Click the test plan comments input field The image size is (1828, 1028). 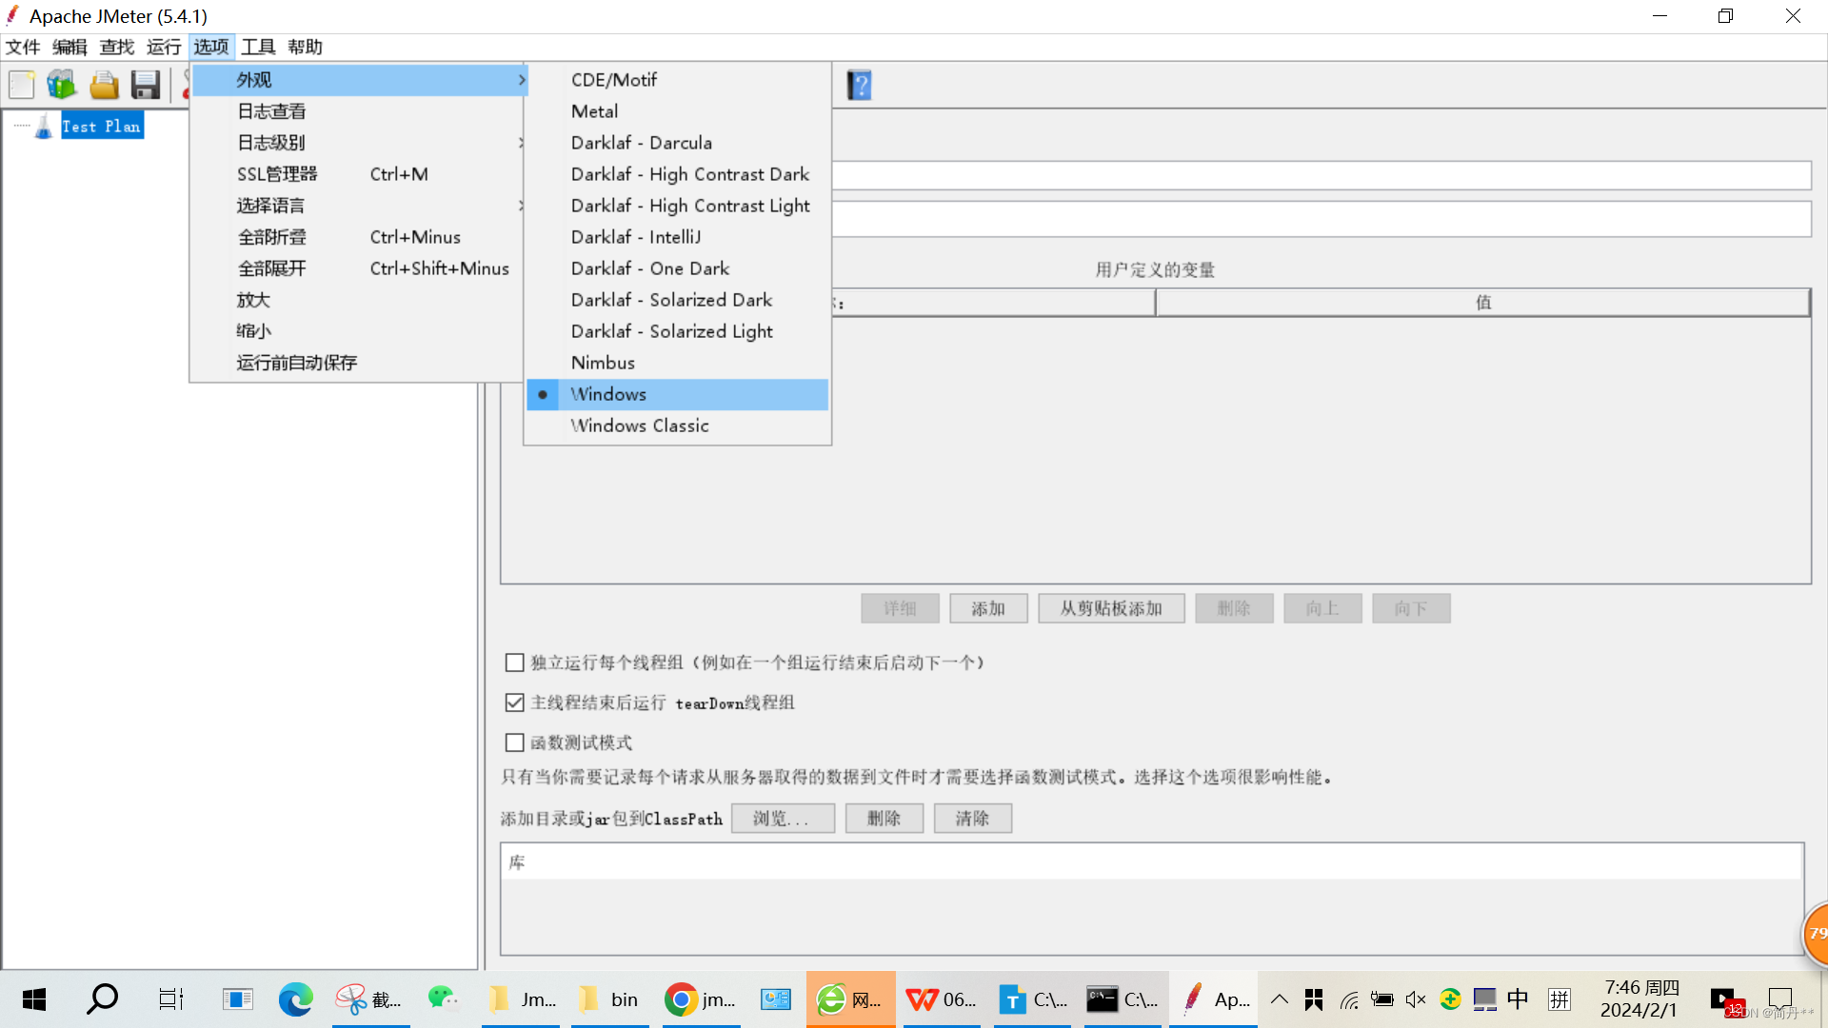point(1321,219)
